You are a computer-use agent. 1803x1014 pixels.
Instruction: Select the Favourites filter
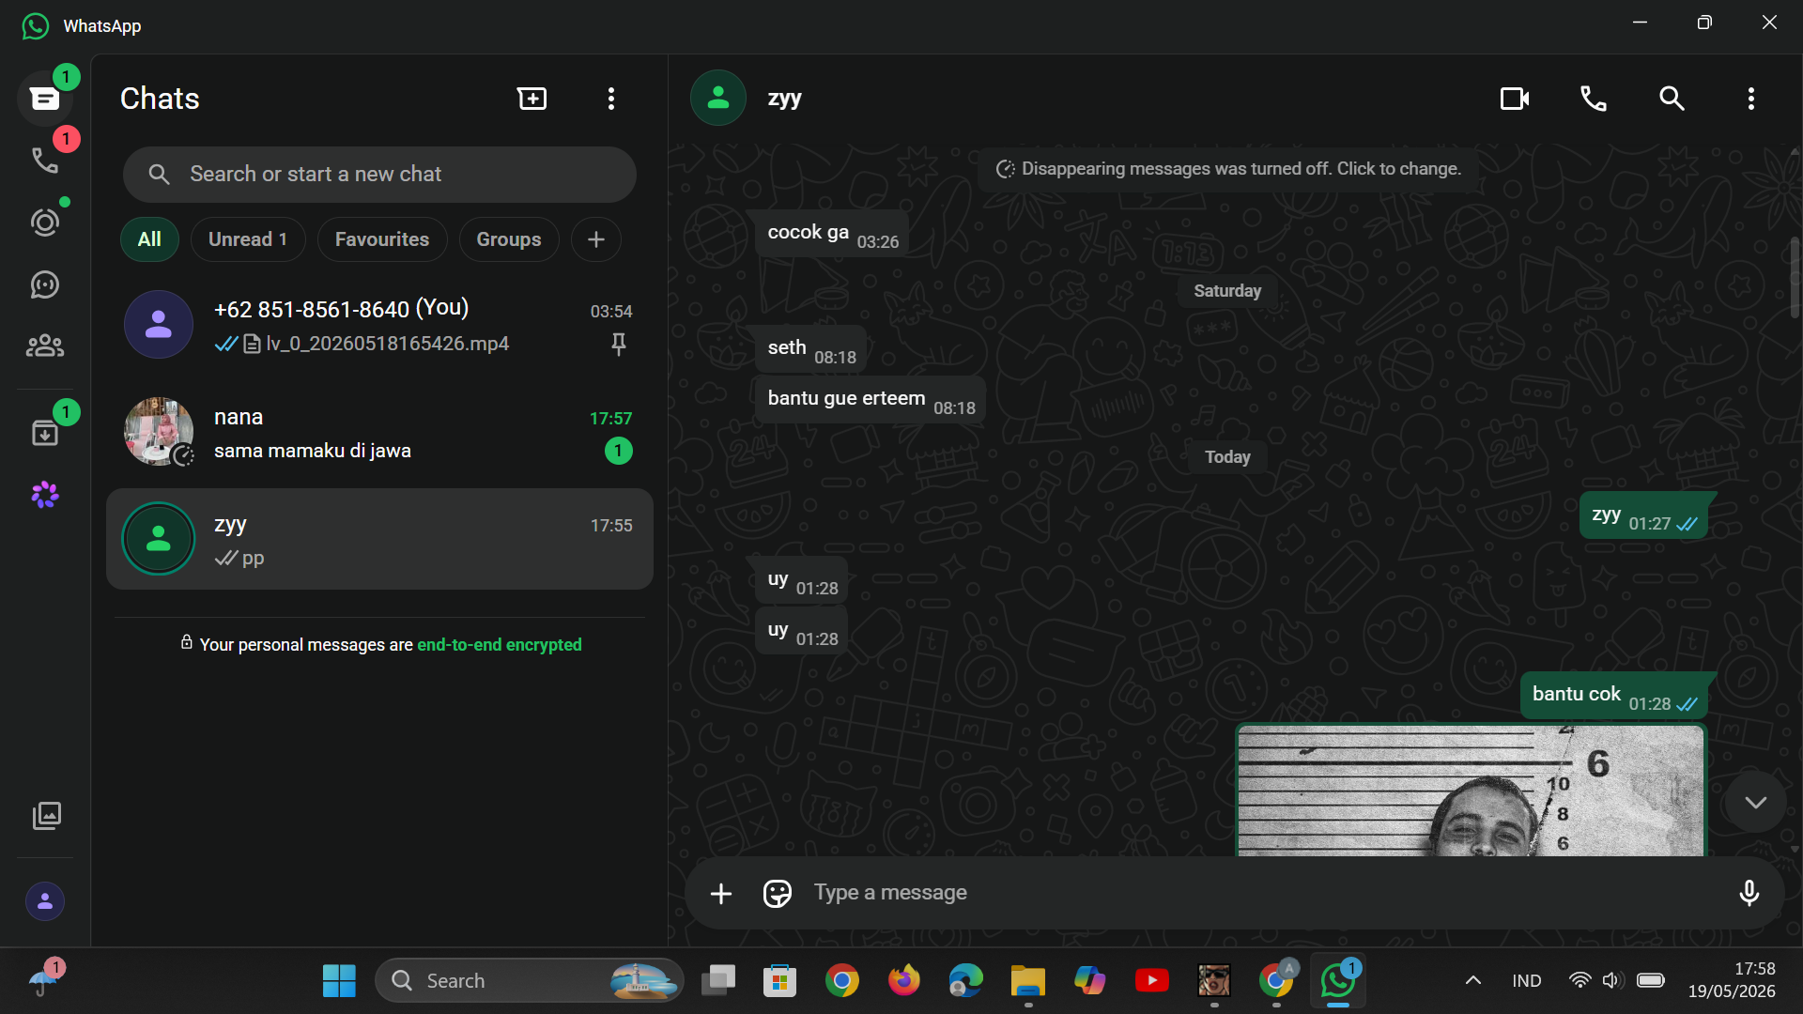tap(381, 239)
